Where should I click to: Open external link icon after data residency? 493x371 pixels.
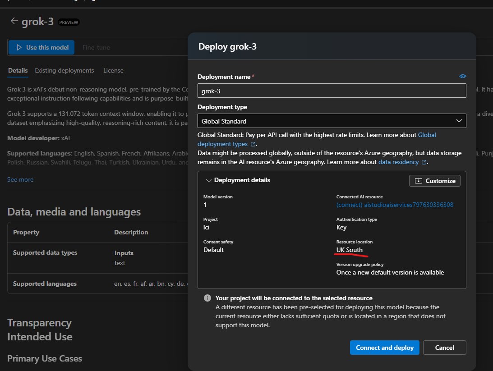click(x=424, y=162)
